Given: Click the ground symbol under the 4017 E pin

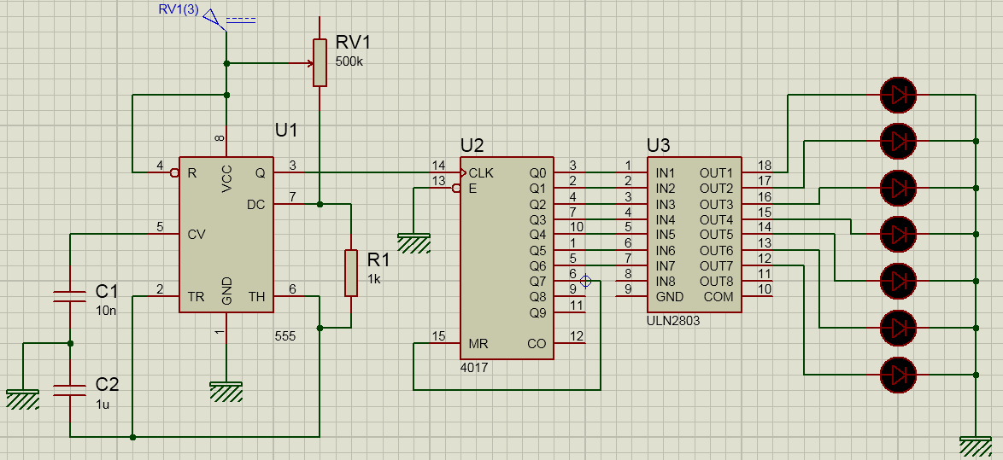Looking at the screenshot, I should point(414,244).
